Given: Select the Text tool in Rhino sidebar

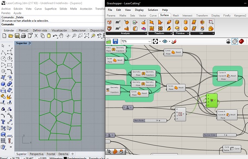Looking at the screenshot, I should [x=3, y=122].
